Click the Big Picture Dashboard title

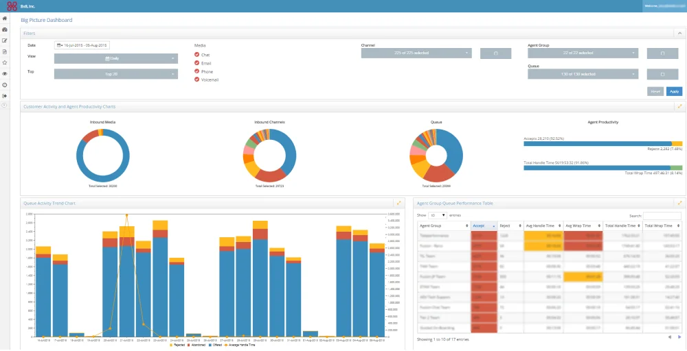tap(47, 20)
